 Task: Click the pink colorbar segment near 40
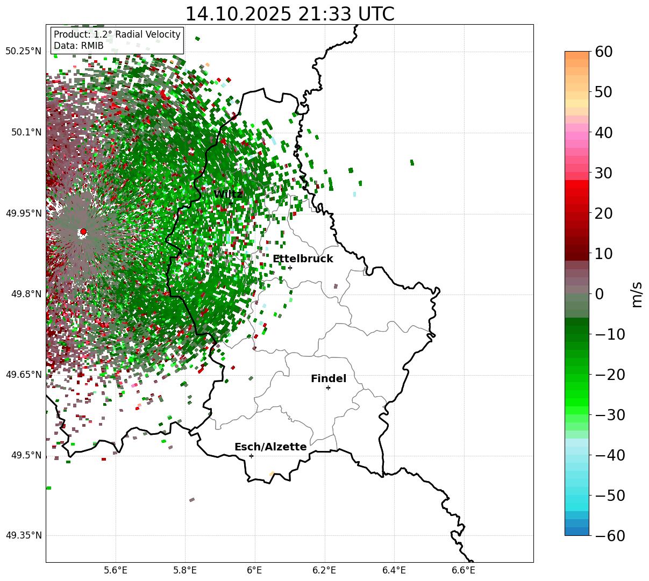coord(577,136)
